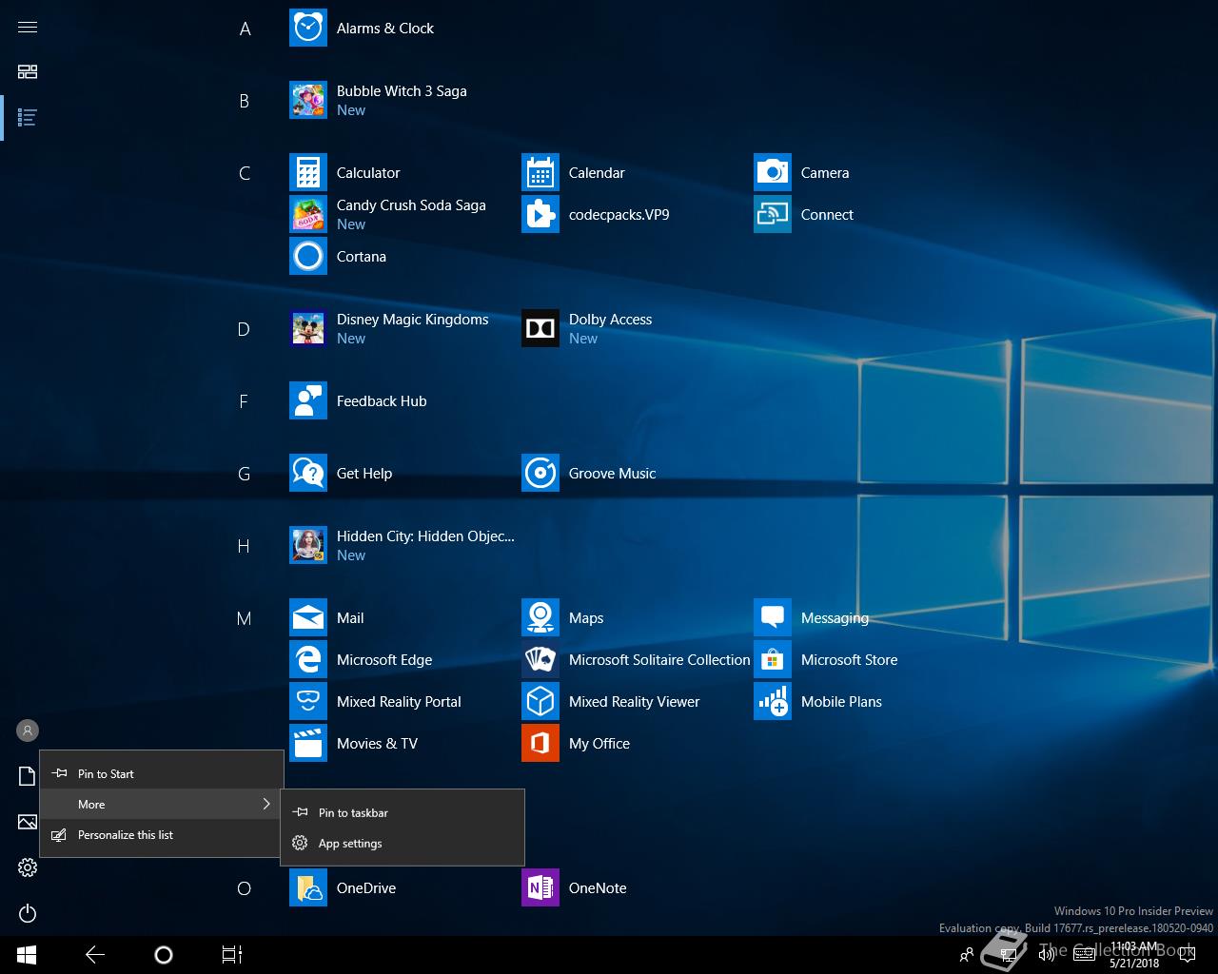Image resolution: width=1218 pixels, height=974 pixels.
Task: Select Pin to Start context entry
Action: (x=162, y=773)
